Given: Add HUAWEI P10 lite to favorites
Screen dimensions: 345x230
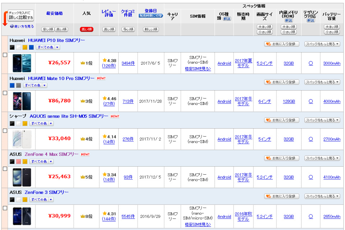Looking at the screenshot, I should (282, 44).
